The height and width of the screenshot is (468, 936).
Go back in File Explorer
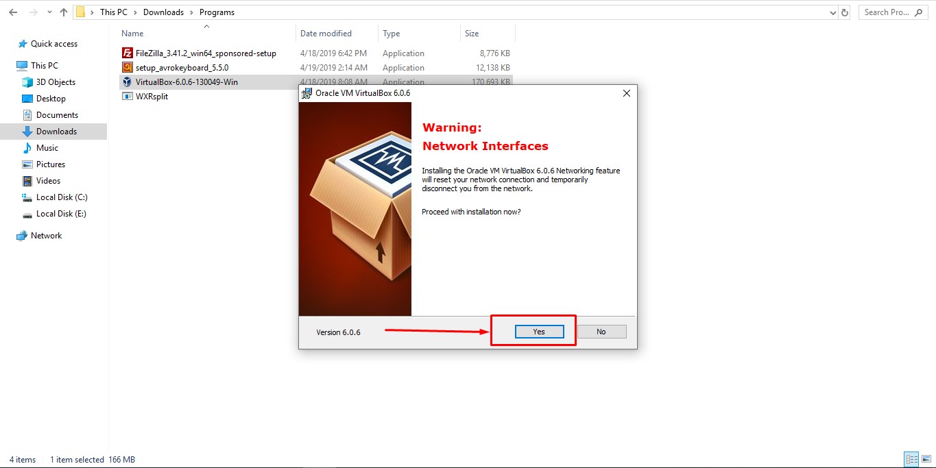(x=13, y=12)
